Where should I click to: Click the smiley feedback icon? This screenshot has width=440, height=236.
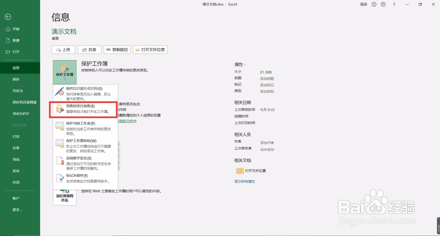click(x=374, y=4)
